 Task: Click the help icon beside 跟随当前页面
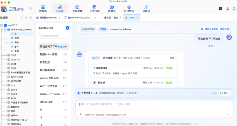pos(202,29)
